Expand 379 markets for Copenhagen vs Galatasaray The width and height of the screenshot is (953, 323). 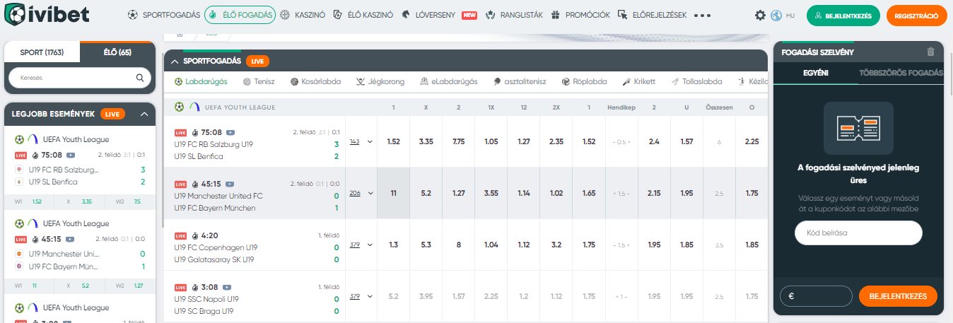[x=361, y=245]
